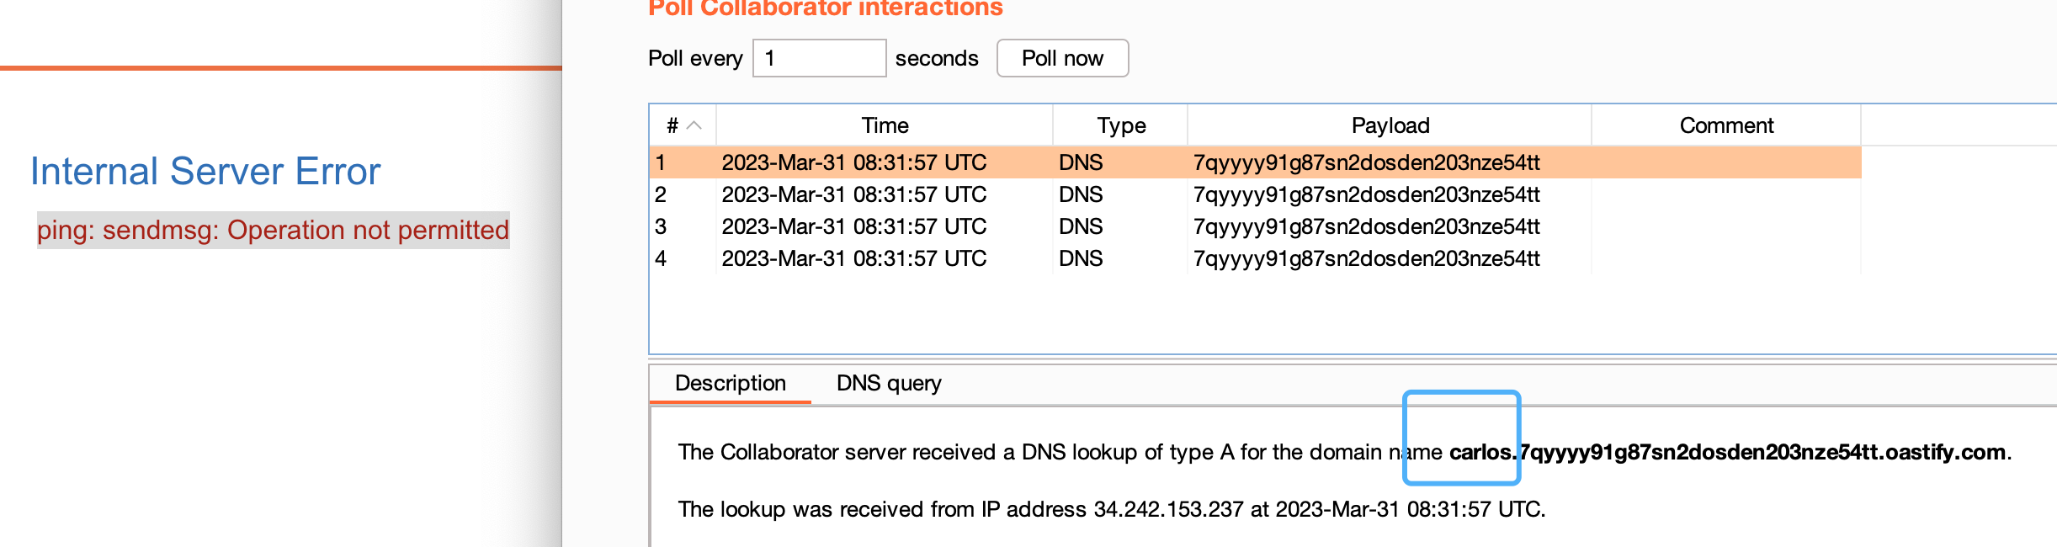Click the lookup IP address sentence

click(1111, 509)
